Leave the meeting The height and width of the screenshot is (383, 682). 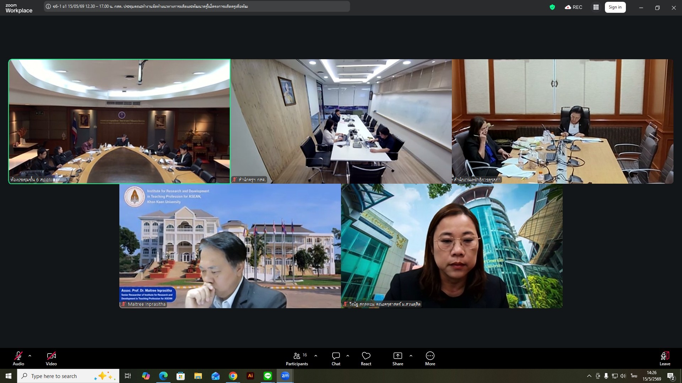click(665, 358)
